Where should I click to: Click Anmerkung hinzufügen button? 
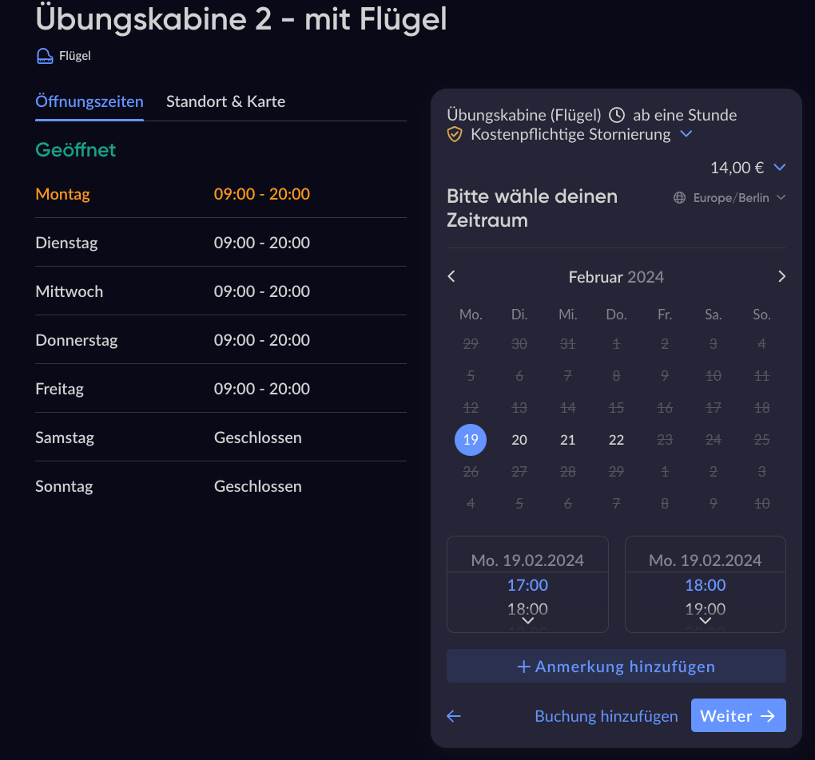616,667
